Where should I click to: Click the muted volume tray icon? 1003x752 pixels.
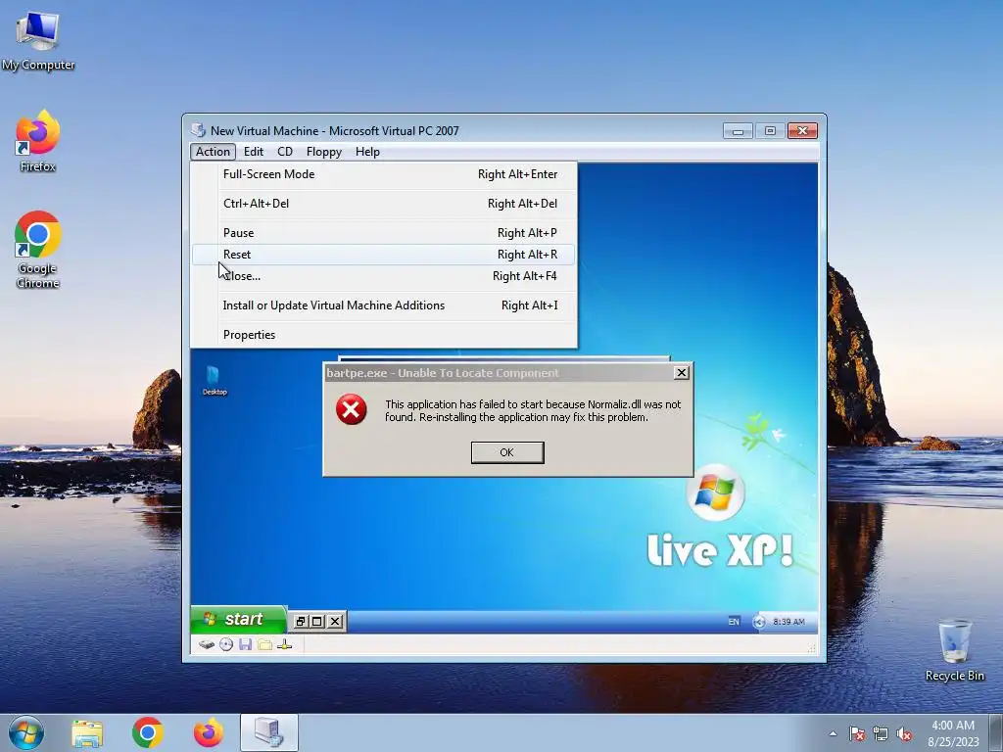(x=904, y=733)
